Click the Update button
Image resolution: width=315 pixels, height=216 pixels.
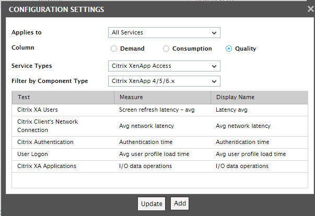click(x=151, y=203)
